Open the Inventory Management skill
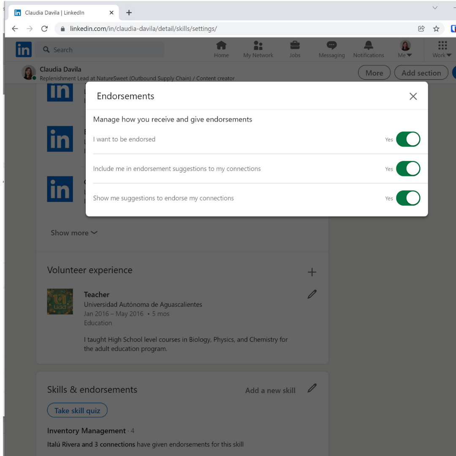Viewport: 456px width, 456px height. coord(87,431)
